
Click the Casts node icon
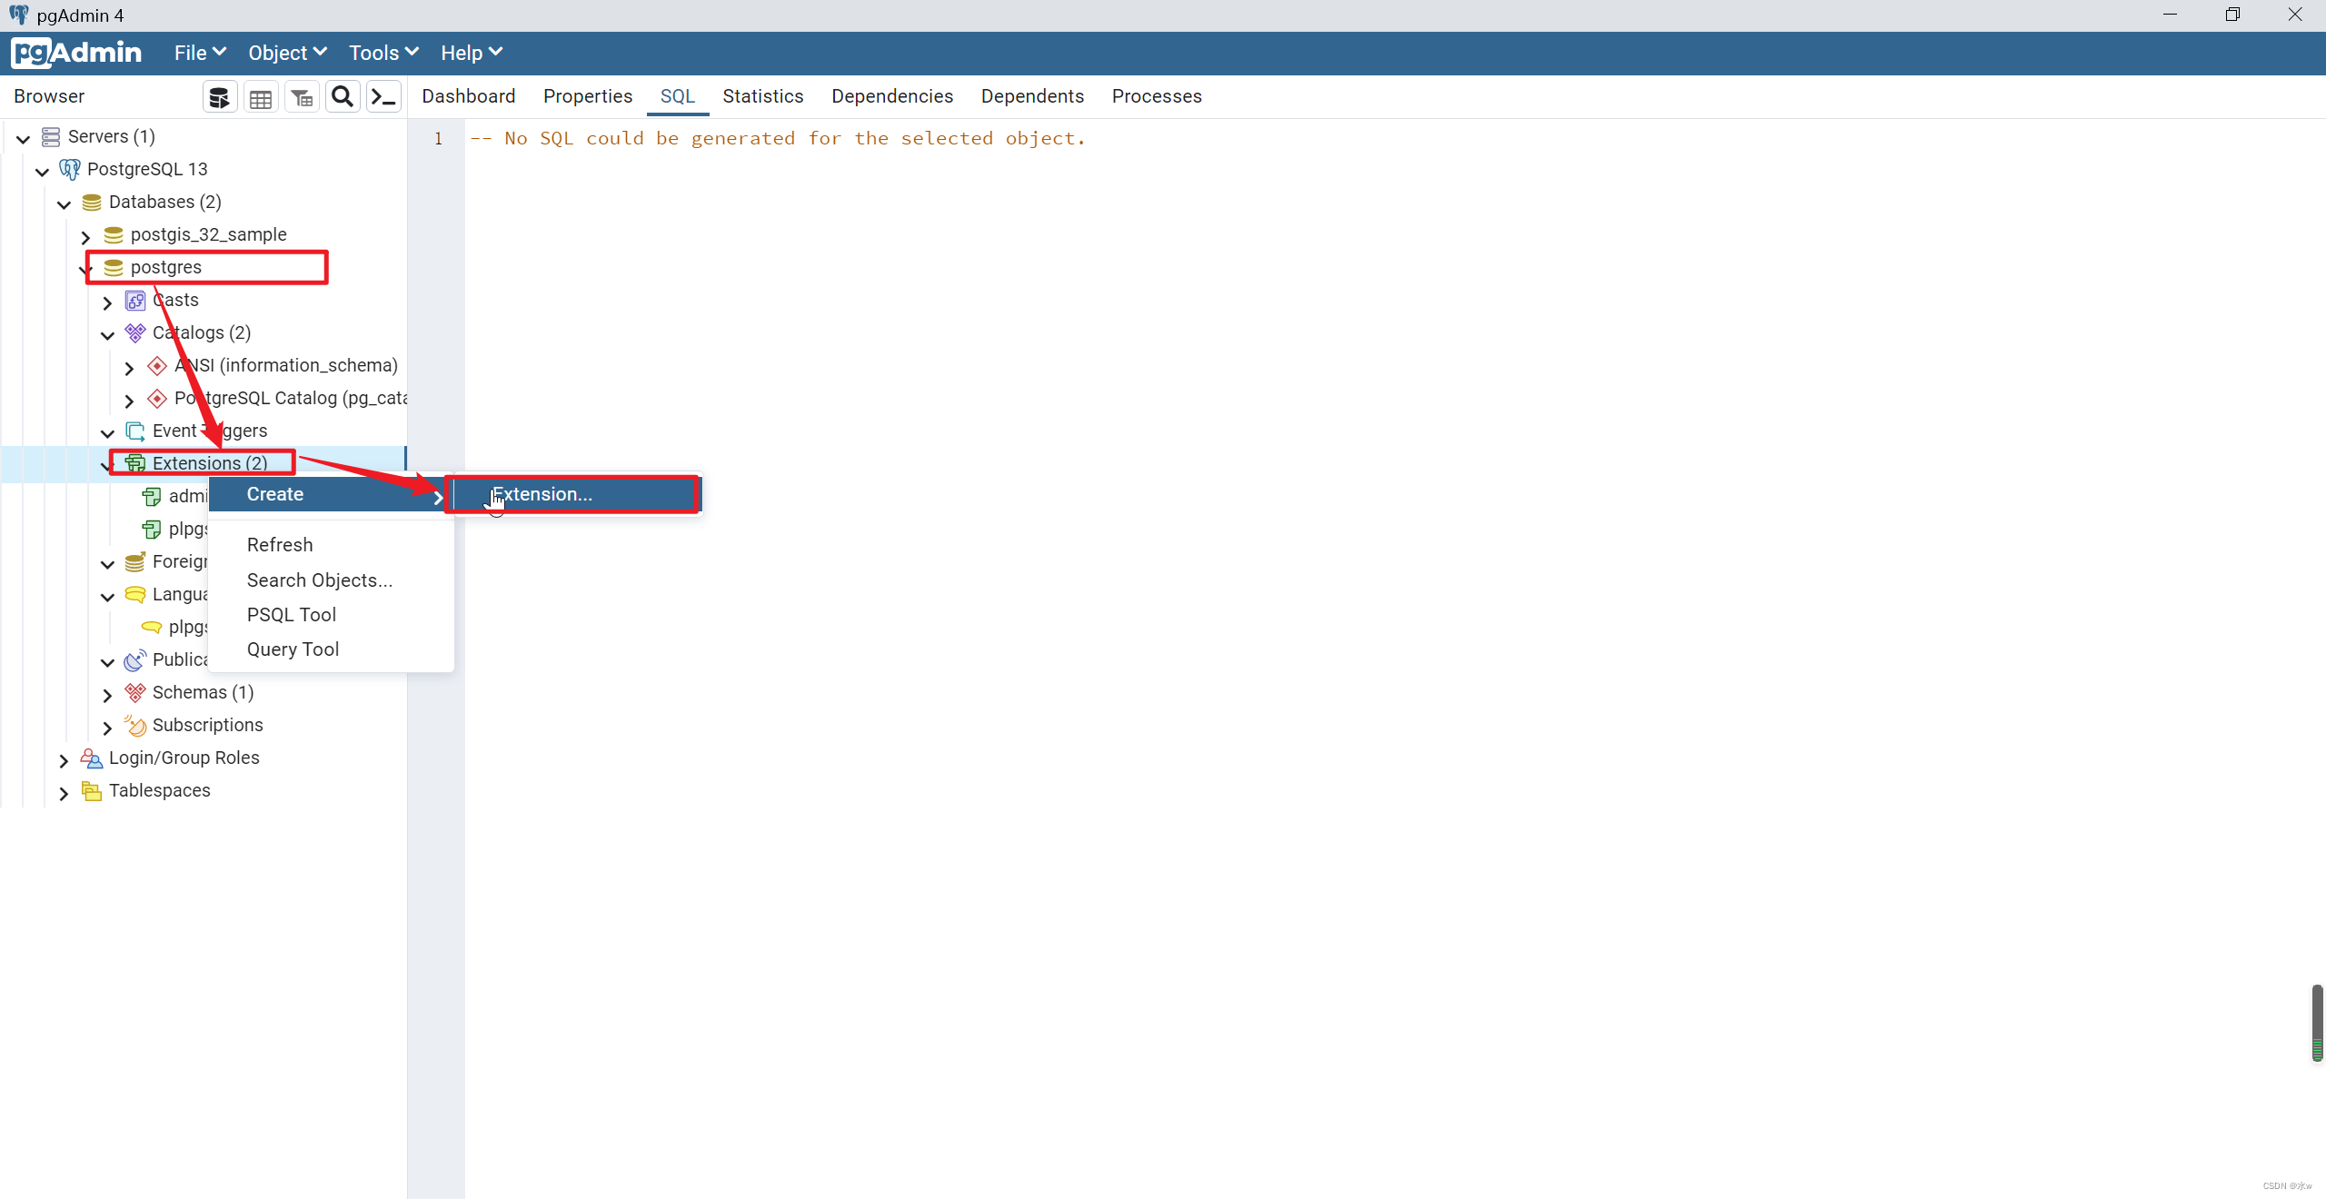point(135,300)
